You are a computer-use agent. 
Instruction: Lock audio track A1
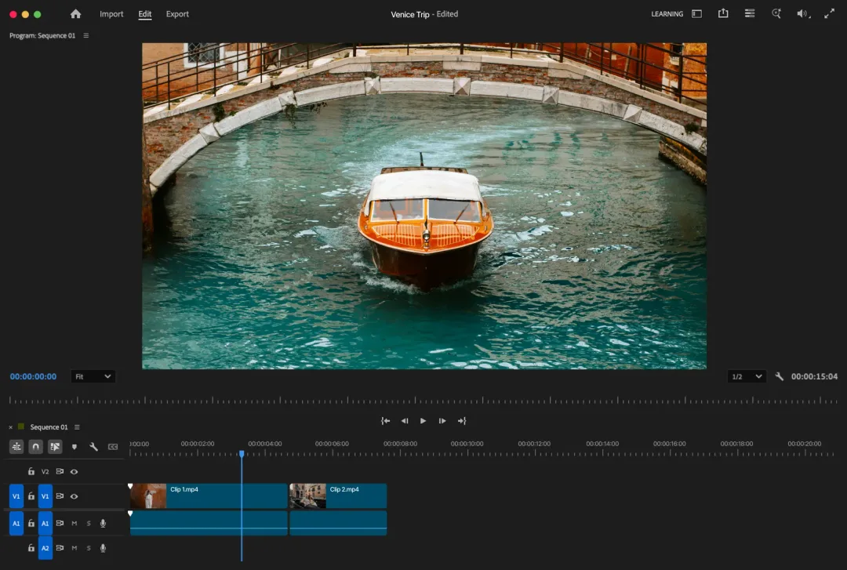pos(31,524)
